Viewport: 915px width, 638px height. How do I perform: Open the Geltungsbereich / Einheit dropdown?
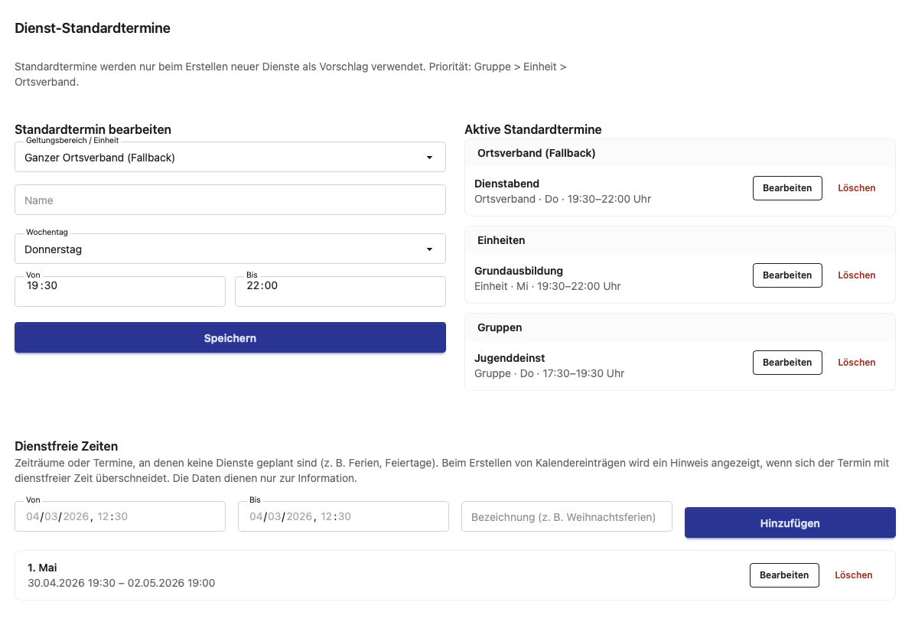(230, 158)
